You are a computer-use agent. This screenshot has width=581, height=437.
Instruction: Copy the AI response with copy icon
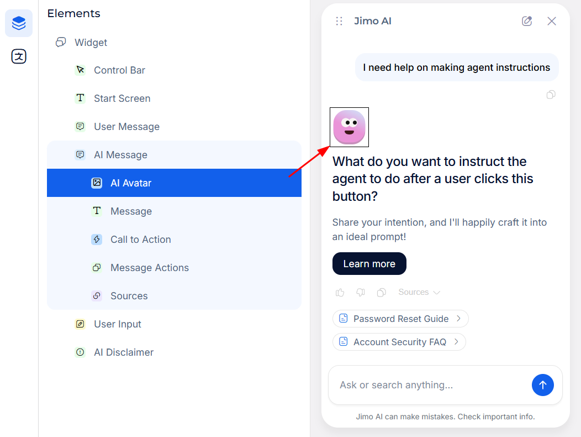pyautogui.click(x=381, y=293)
